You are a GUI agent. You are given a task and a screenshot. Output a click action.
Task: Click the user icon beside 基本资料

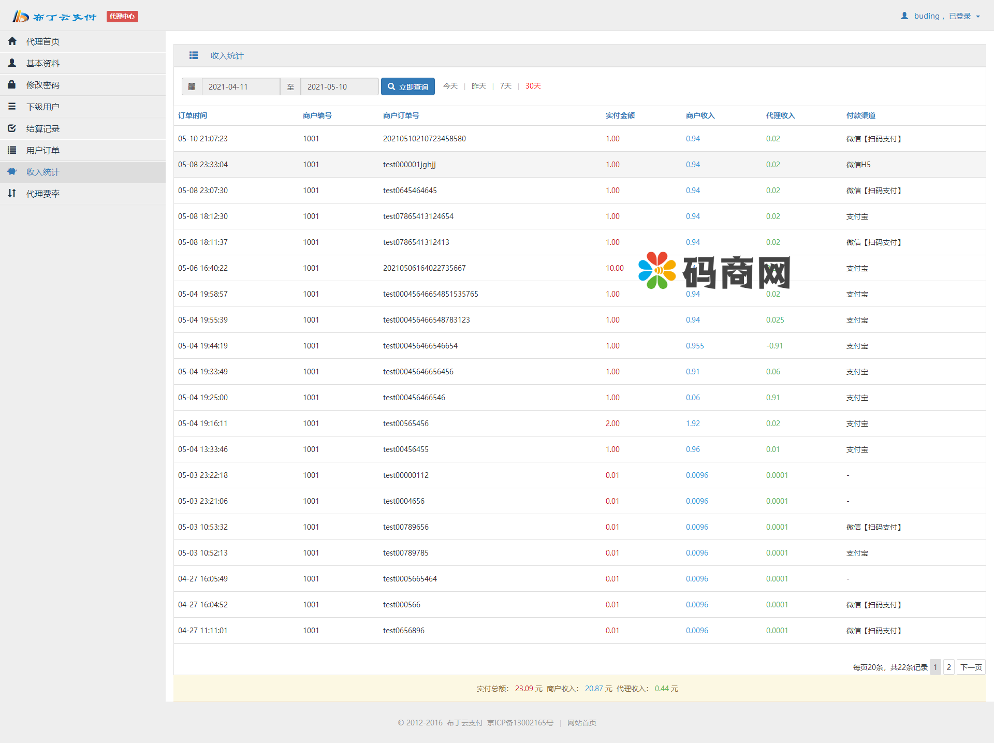(x=12, y=63)
